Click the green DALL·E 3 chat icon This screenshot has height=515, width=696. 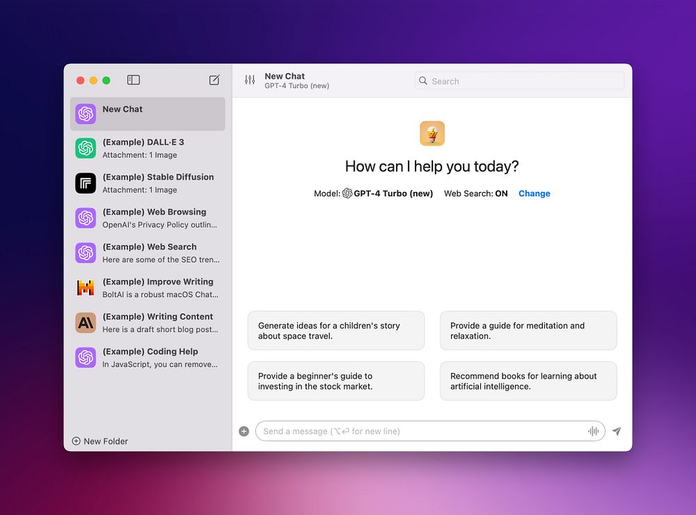click(86, 148)
